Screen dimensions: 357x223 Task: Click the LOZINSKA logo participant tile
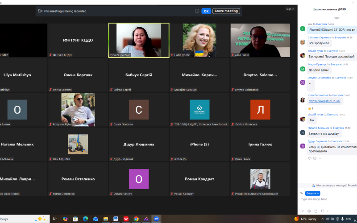pos(199,109)
